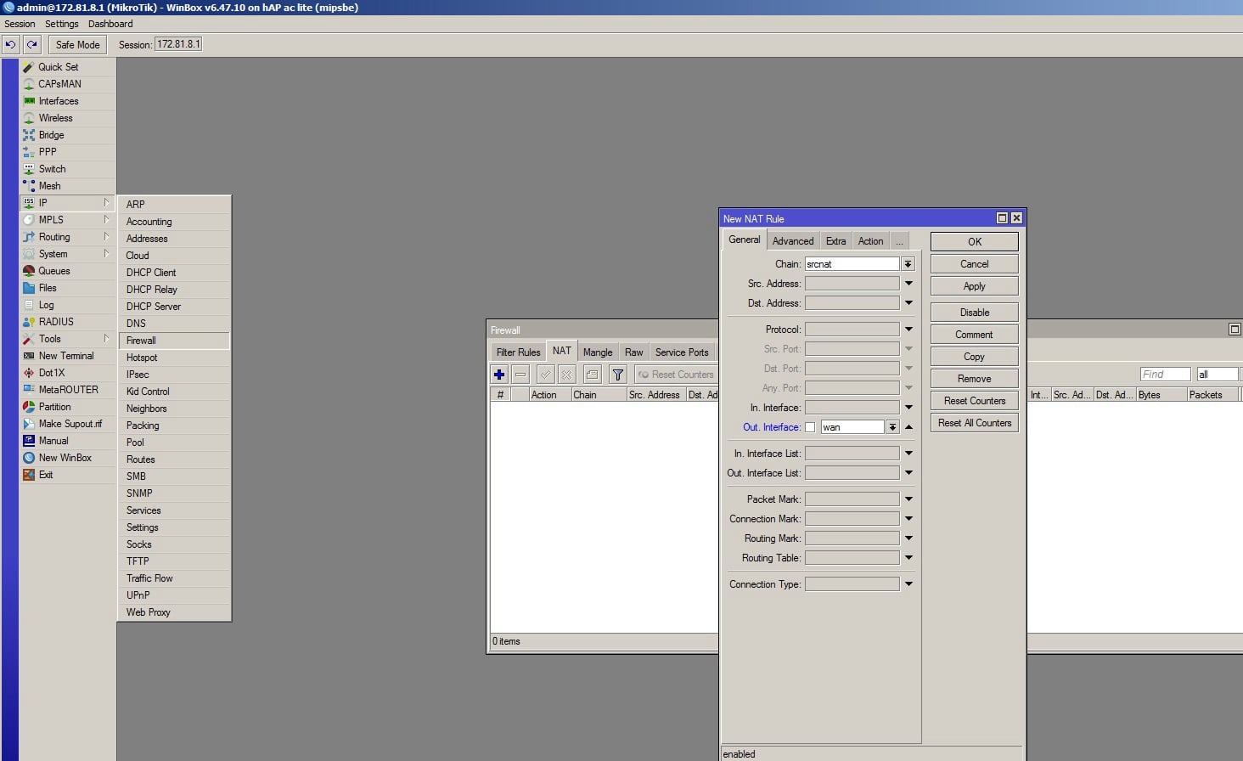Select DHCP Server from IP submenu
Image resolution: width=1243 pixels, height=761 pixels.
153,307
